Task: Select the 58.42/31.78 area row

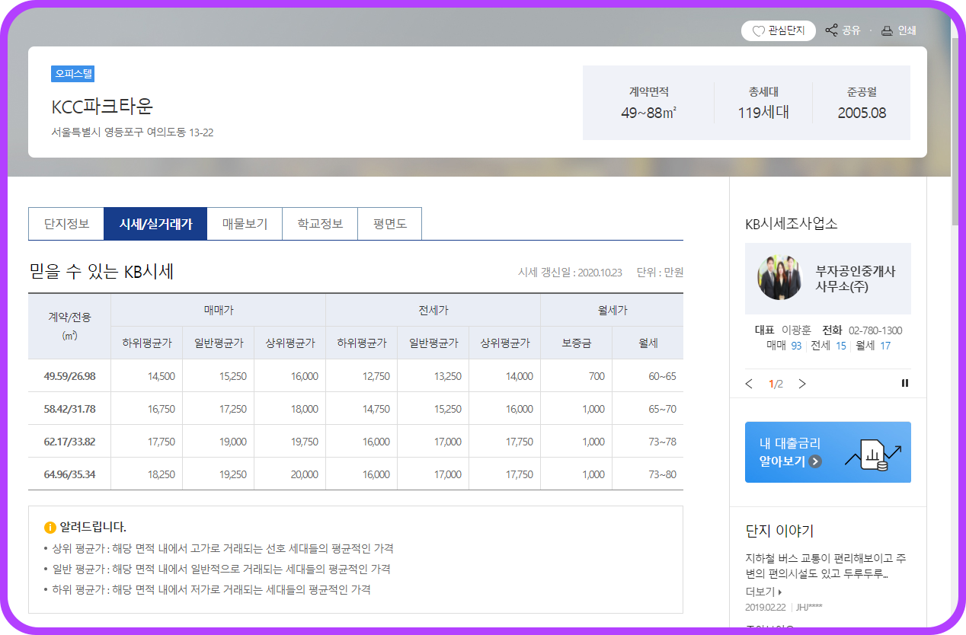Action: [356, 409]
